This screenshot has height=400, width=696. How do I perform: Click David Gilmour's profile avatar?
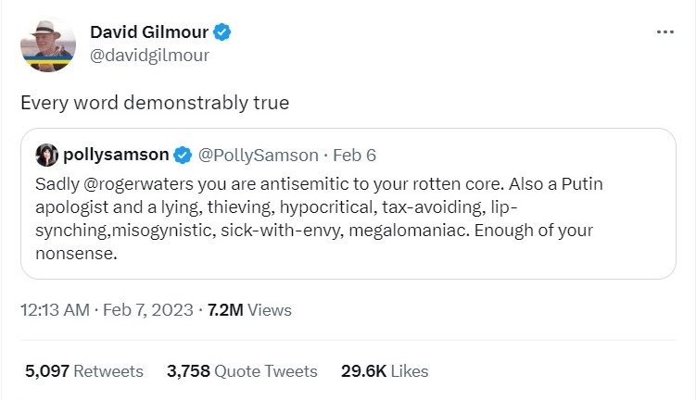click(x=47, y=44)
